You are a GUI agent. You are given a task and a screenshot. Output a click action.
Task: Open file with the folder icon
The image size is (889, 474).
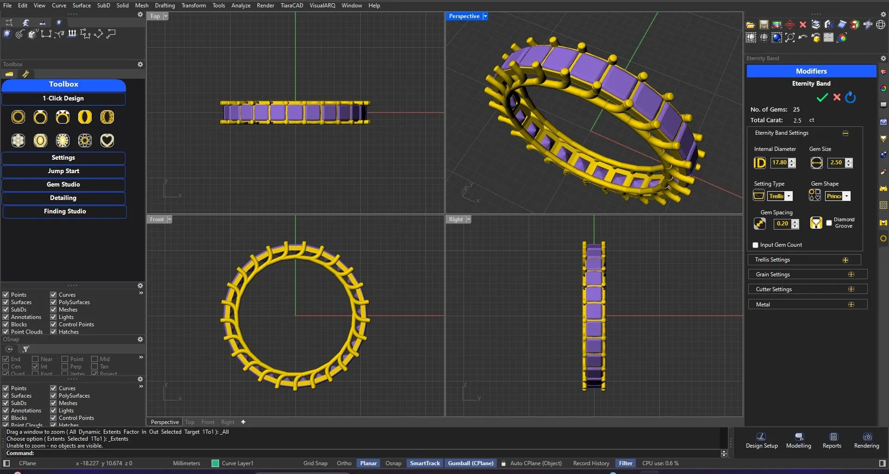click(751, 25)
